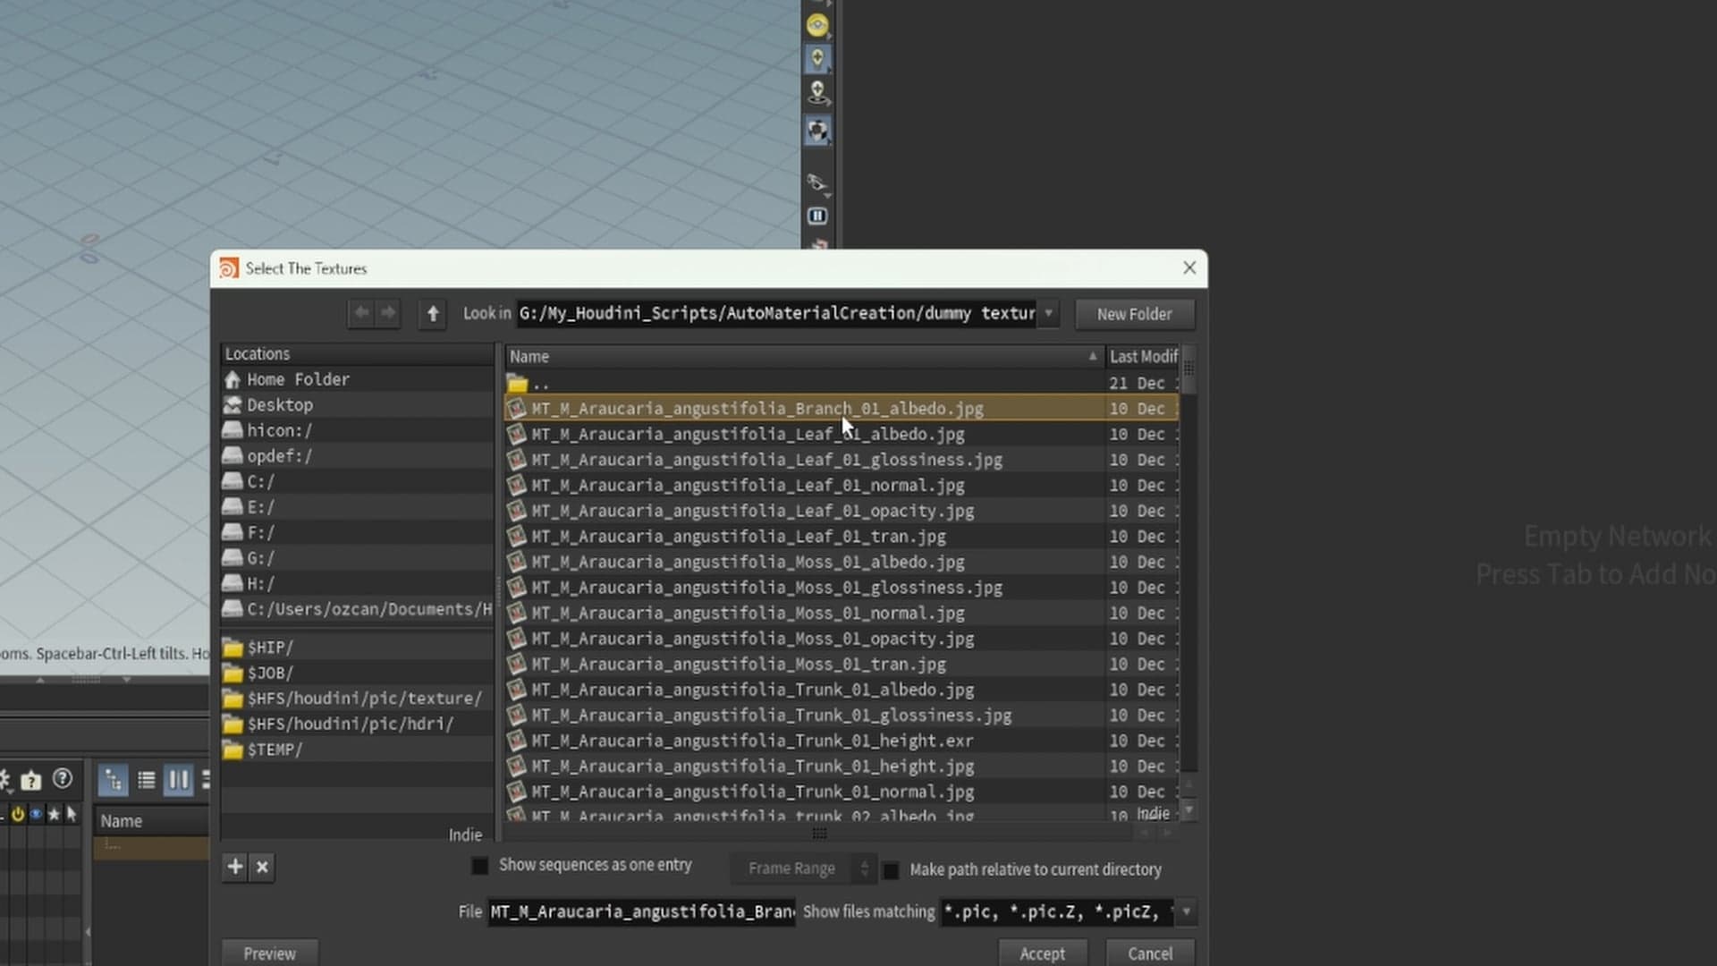Switch to list view icon
1717x966 pixels.
tap(146, 780)
